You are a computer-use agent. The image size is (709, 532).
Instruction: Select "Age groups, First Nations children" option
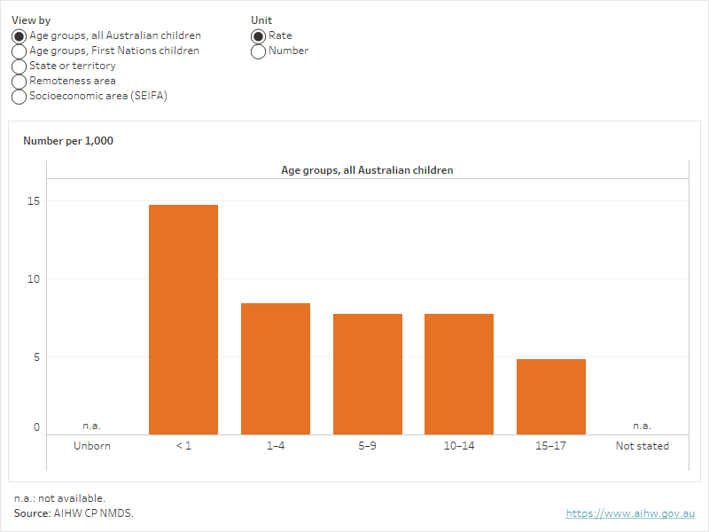pyautogui.click(x=19, y=51)
